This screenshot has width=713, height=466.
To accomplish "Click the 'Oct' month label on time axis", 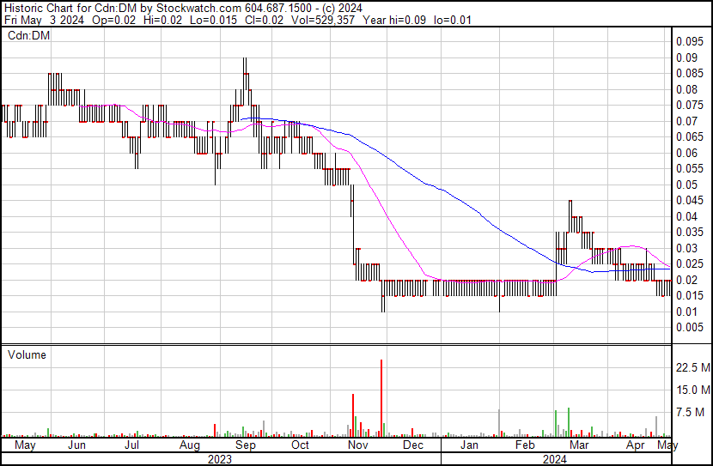I will pos(300,445).
